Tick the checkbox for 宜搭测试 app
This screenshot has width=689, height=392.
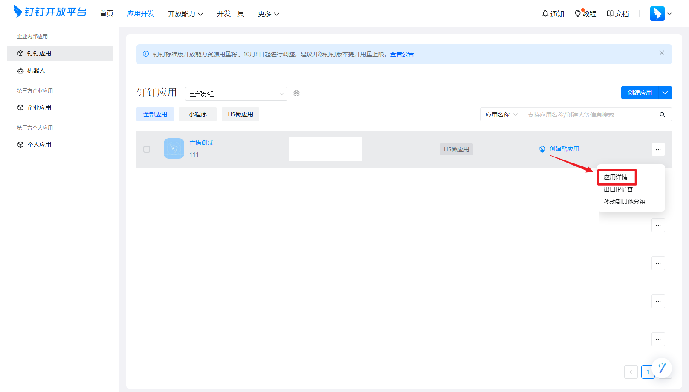(x=147, y=149)
